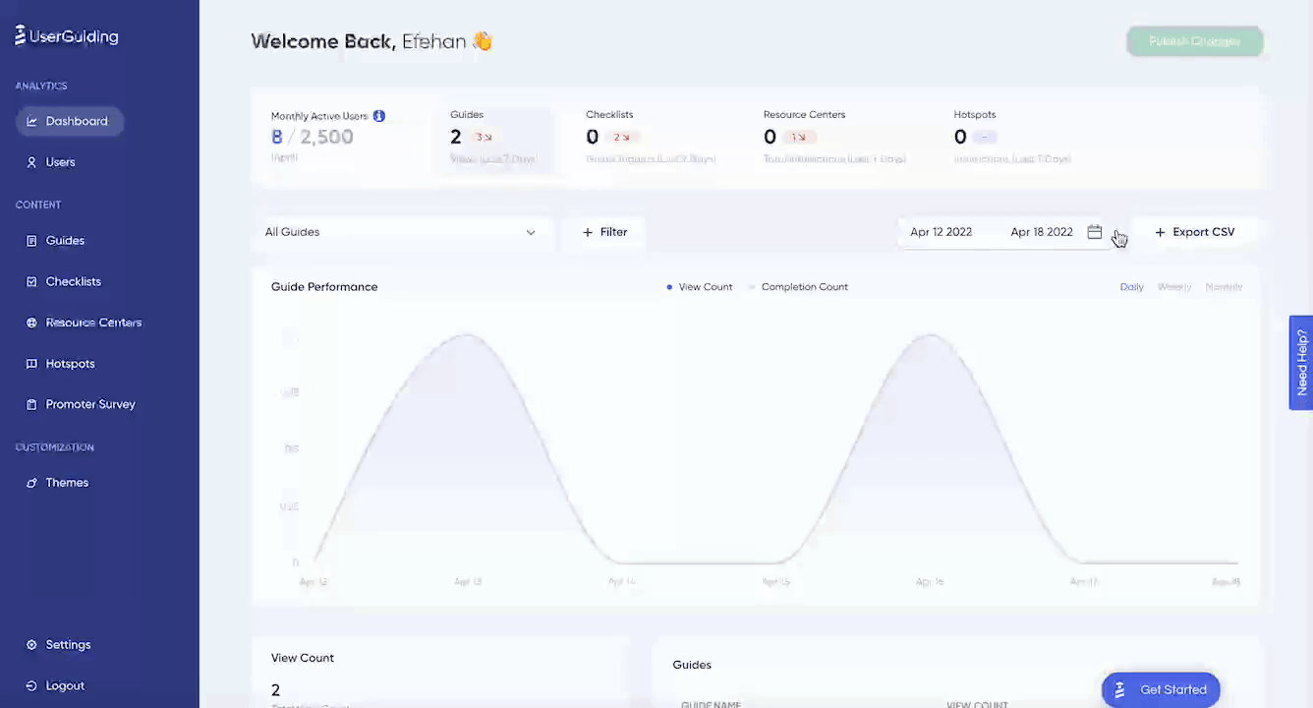The height and width of the screenshot is (708, 1313).
Task: Open the calendar date picker icon
Action: pos(1095,232)
